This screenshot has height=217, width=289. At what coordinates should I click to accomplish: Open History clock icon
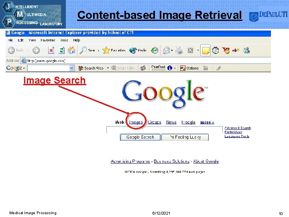coord(155,50)
